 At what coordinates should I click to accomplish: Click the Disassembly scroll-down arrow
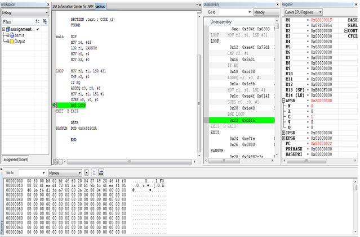[x=277, y=154]
